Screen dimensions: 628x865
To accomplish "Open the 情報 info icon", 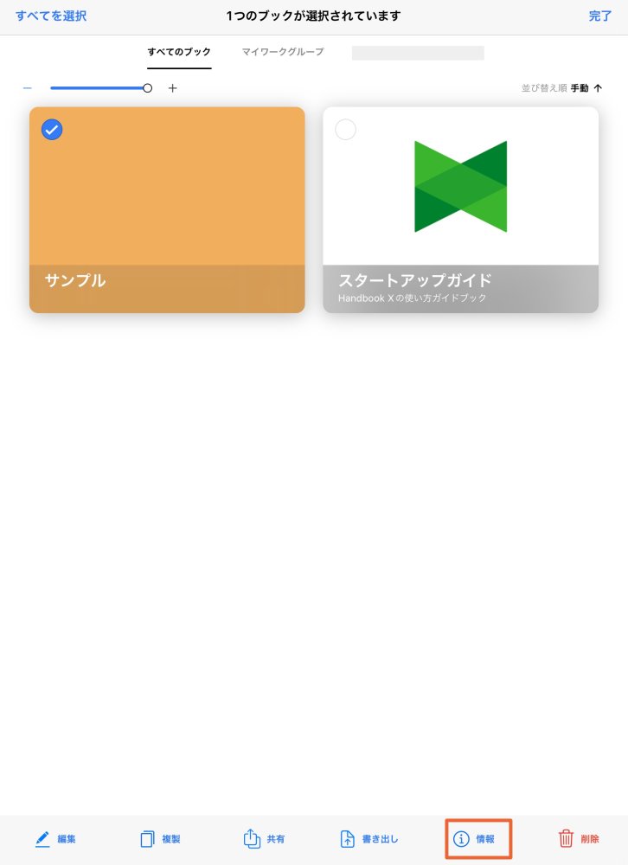I will click(x=461, y=839).
